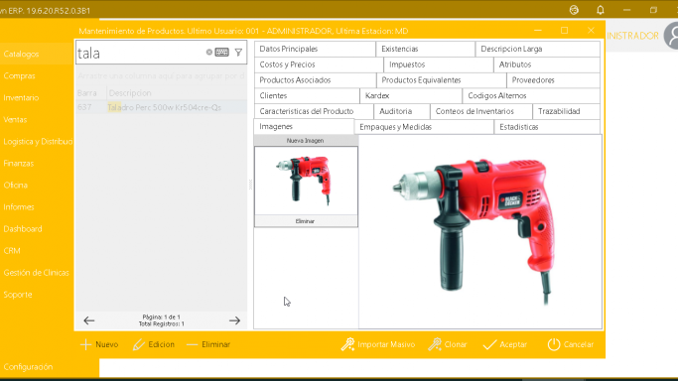Clone the product with Clonar
The height and width of the screenshot is (381, 678).
click(448, 344)
